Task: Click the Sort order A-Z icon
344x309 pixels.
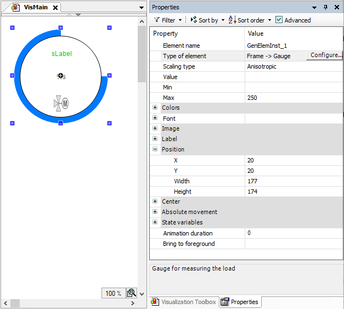Action: [x=232, y=20]
